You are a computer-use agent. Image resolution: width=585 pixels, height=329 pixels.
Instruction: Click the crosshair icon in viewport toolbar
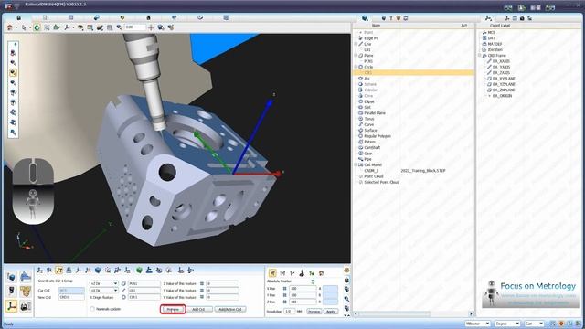pyautogui.click(x=151, y=27)
